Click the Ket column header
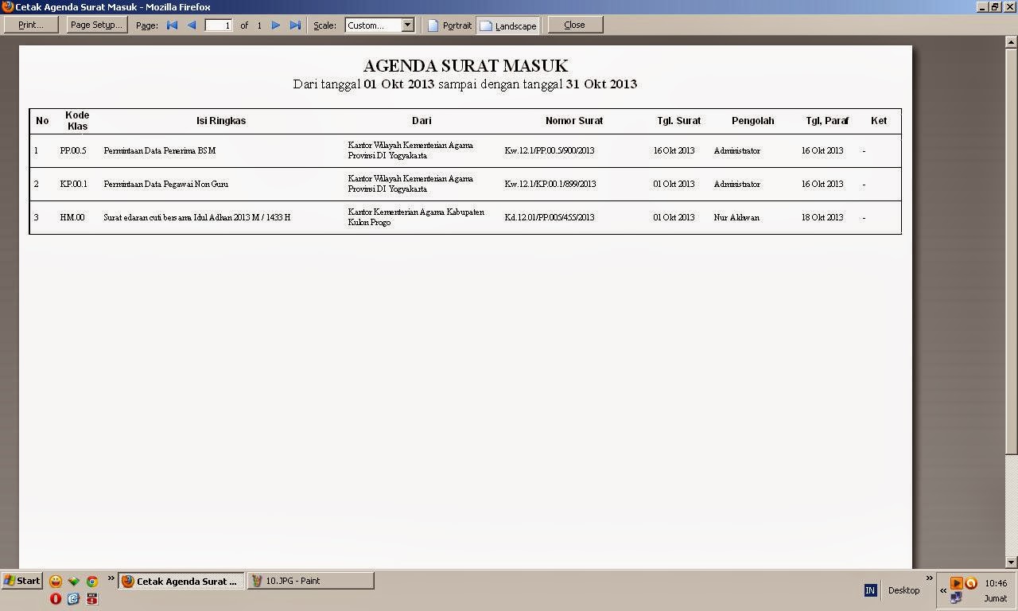The image size is (1018, 611). [x=879, y=121]
